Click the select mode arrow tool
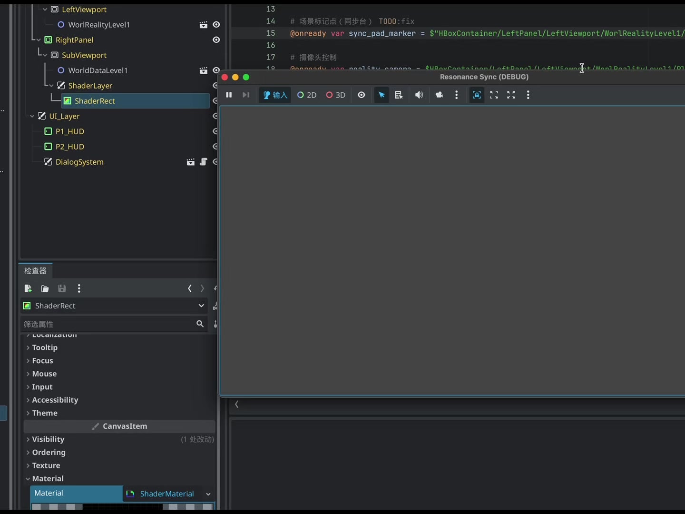685x514 pixels. [382, 95]
